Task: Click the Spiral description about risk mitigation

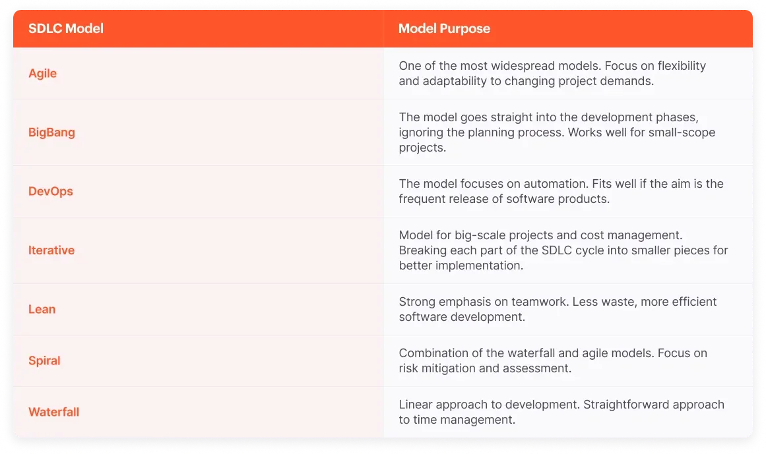Action: point(552,360)
